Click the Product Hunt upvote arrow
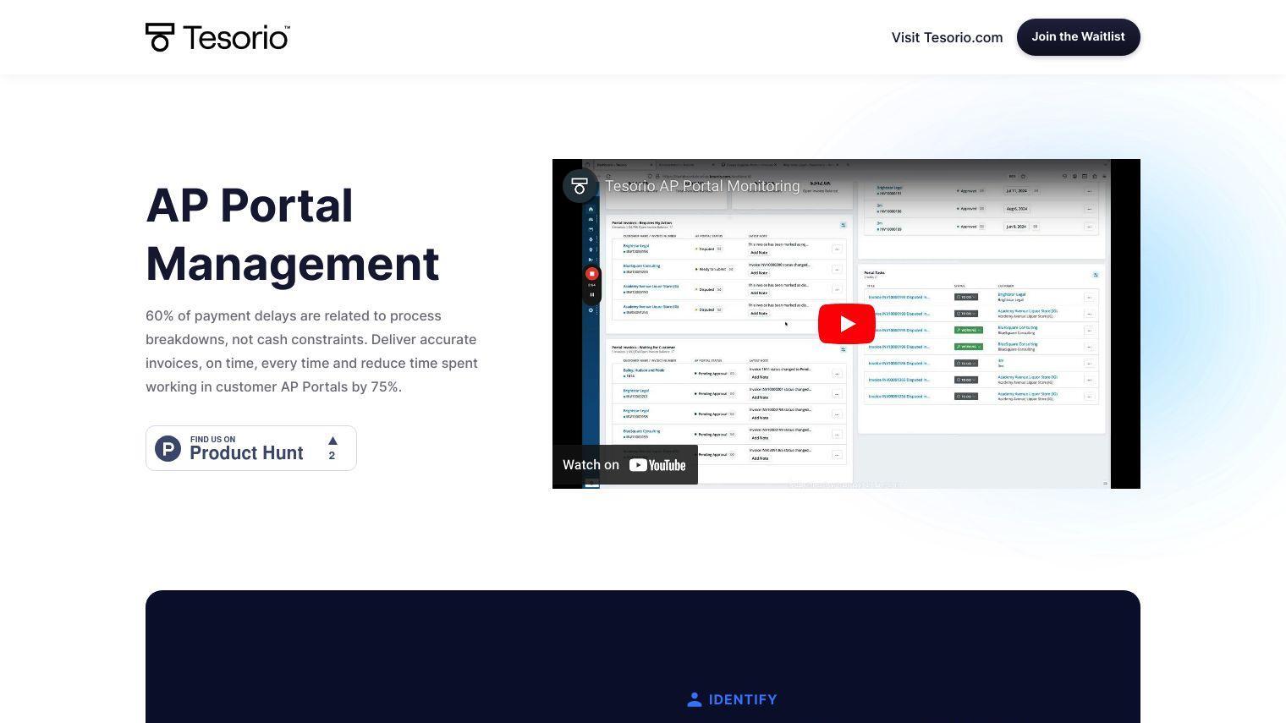1286x723 pixels. click(x=332, y=441)
